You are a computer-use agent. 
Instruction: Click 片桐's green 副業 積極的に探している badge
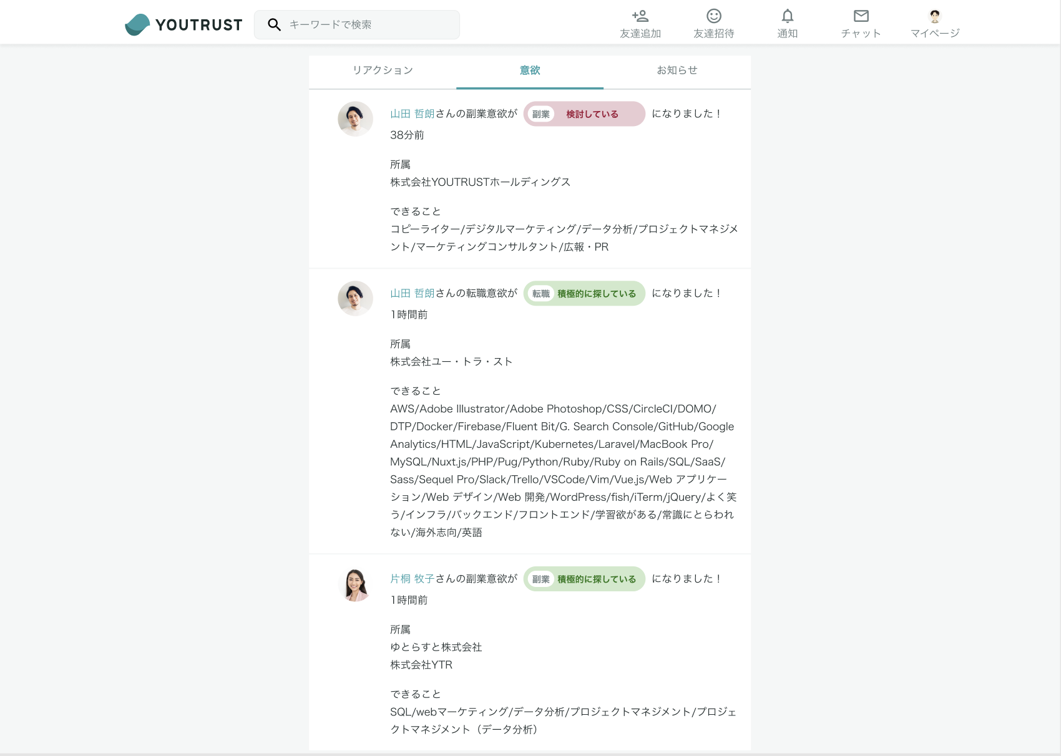pyautogui.click(x=584, y=579)
